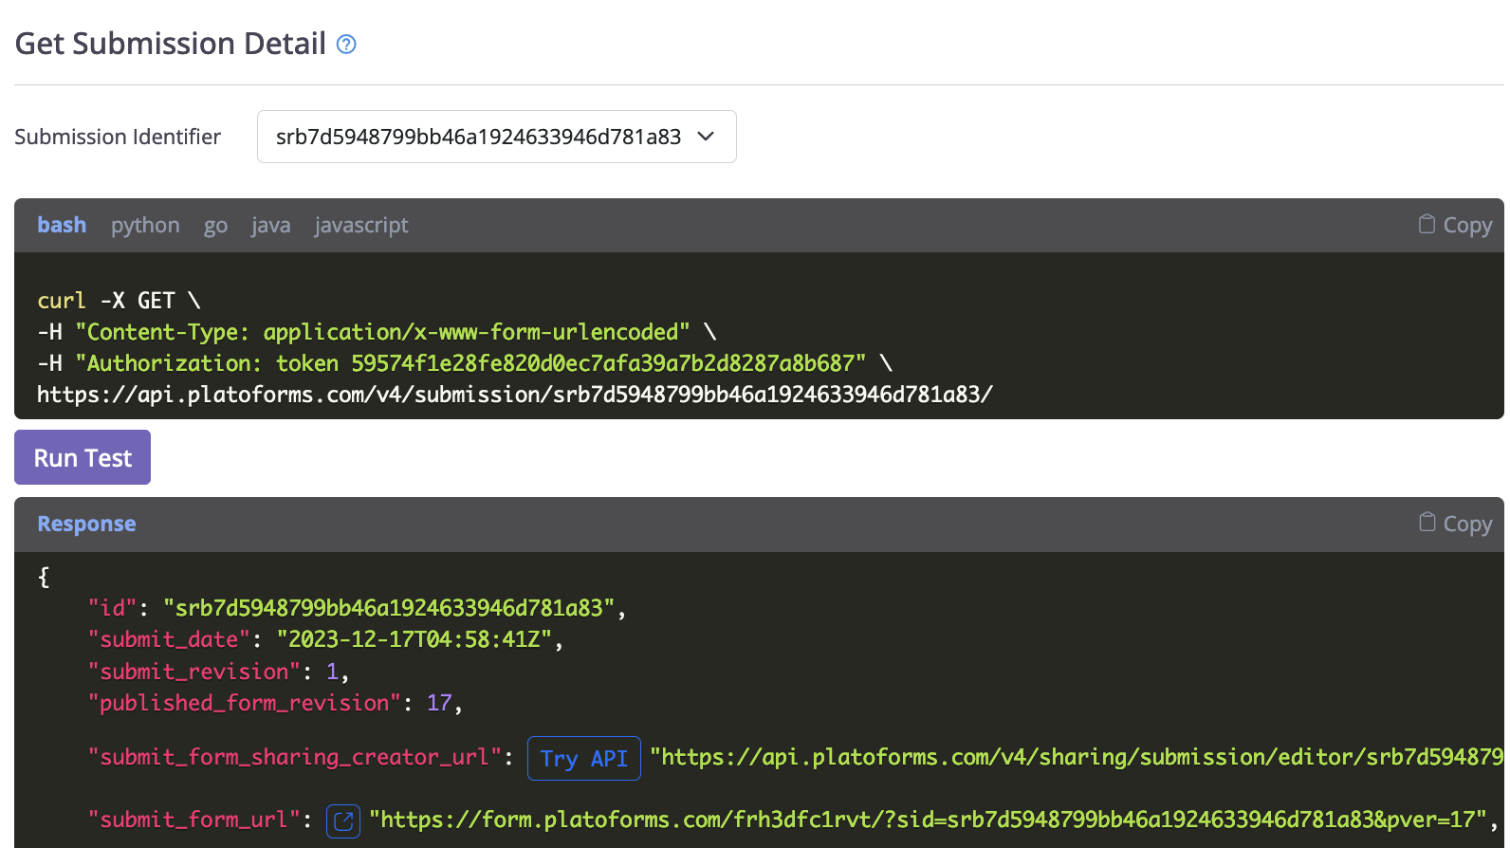This screenshot has height=848, width=1510.
Task: Copy the Response JSON via clipboard icon
Action: (x=1454, y=524)
